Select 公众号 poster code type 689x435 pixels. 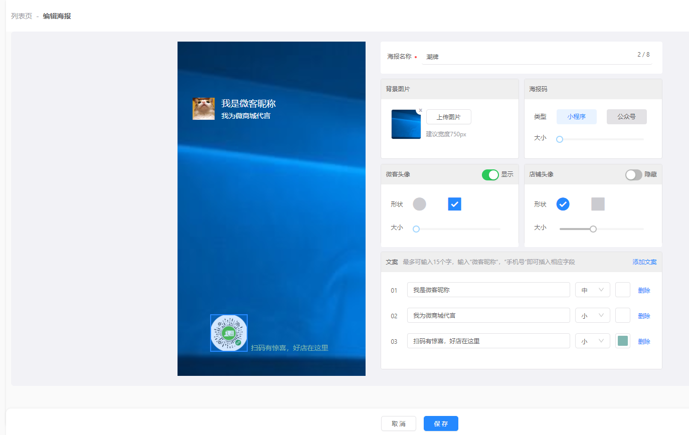[x=627, y=117]
